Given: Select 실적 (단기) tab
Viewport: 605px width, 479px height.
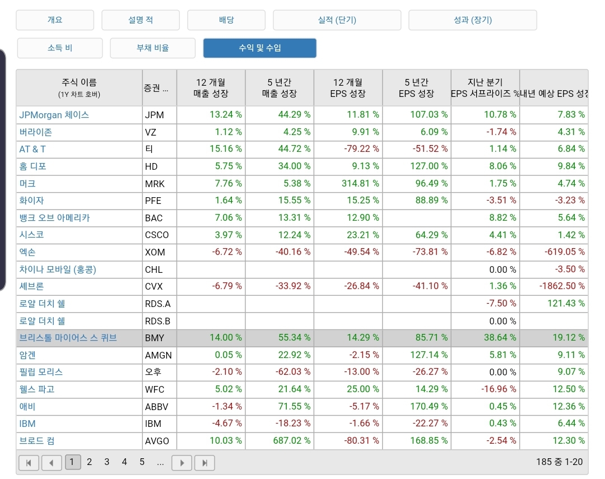Looking at the screenshot, I should [337, 20].
